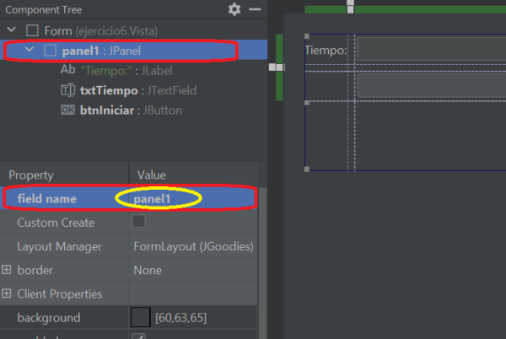506x339 pixels.
Task: Click the top-left resize handle of panel
Action: pyautogui.click(x=306, y=36)
